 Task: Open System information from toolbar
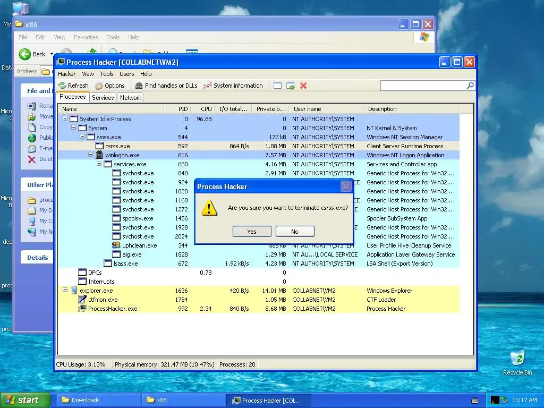pos(233,86)
